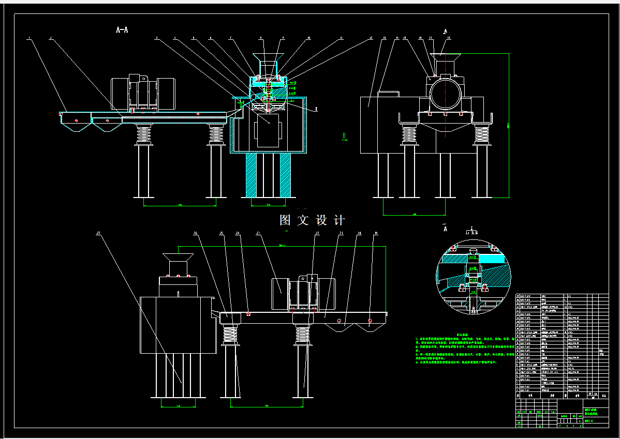Image resolution: width=620 pixels, height=439 pixels.
Task: Click part balloon number 1 at top left
Action: coord(29,38)
